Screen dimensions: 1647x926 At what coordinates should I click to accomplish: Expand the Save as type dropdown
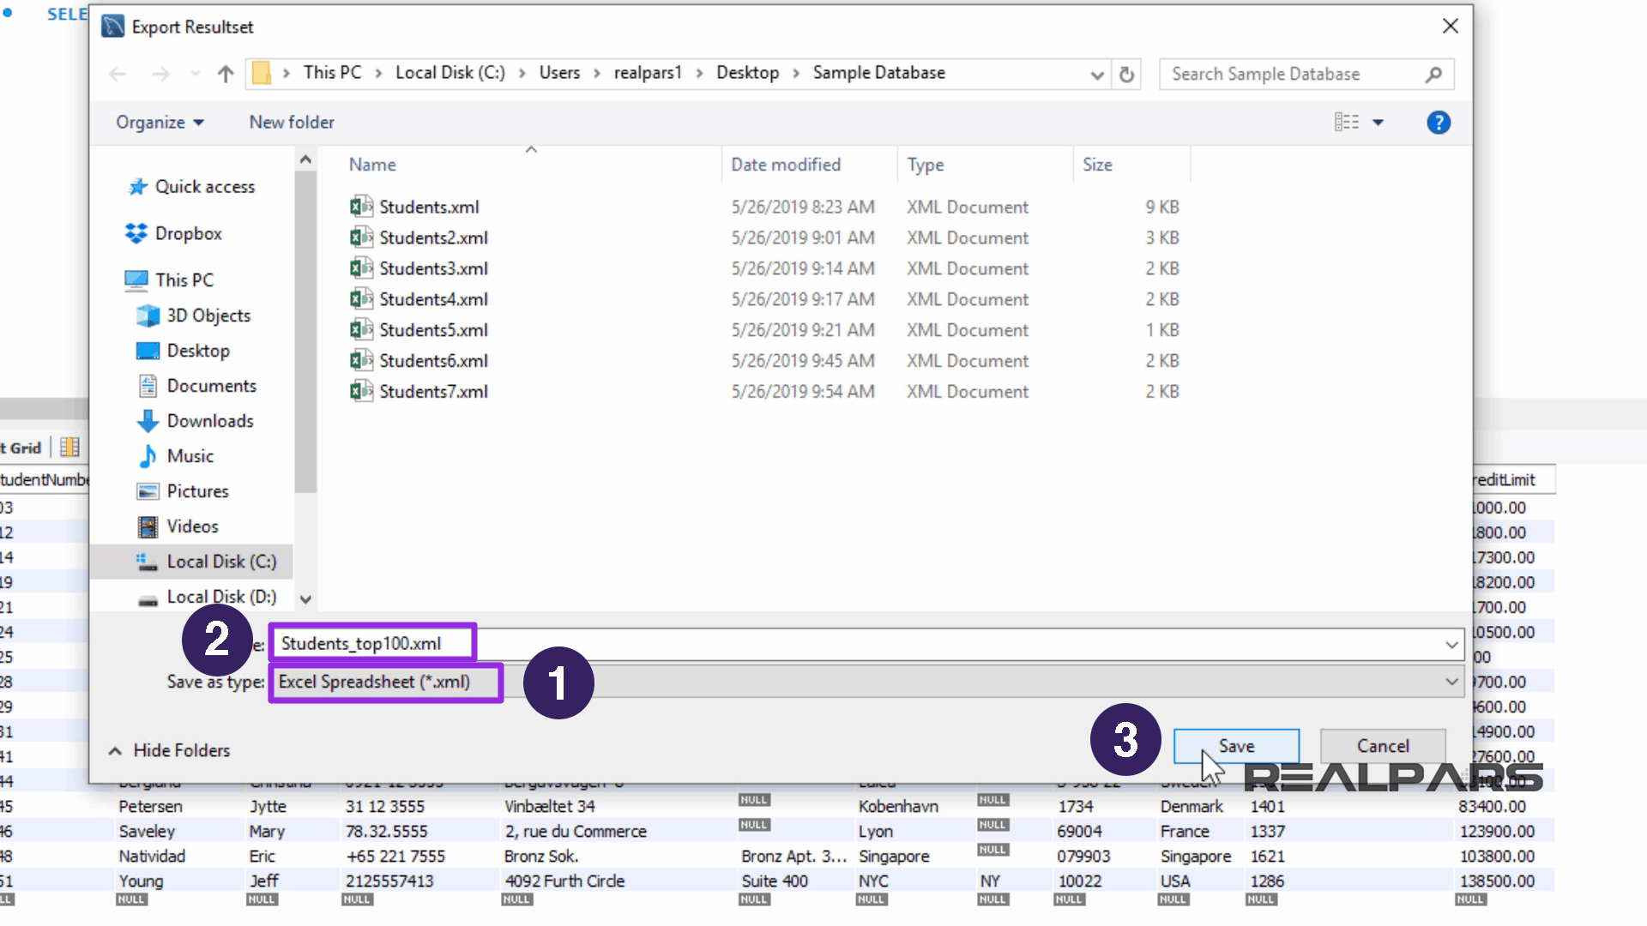[1451, 682]
